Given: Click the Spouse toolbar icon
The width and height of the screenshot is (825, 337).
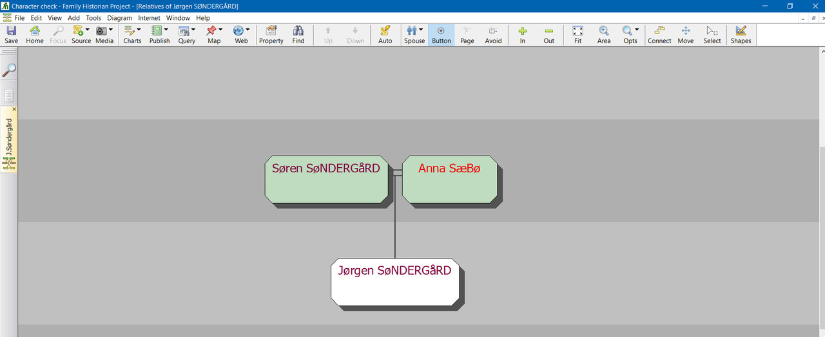Looking at the screenshot, I should (411, 30).
